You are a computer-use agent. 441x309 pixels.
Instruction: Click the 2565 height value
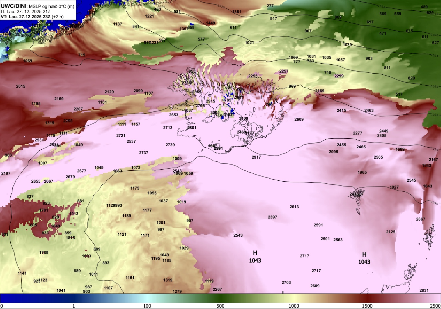pos(378,157)
